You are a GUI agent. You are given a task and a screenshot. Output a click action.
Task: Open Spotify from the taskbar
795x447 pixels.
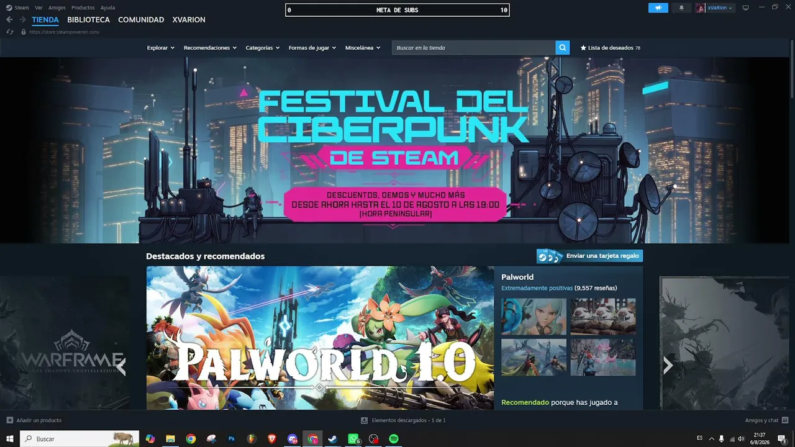pyautogui.click(x=394, y=439)
